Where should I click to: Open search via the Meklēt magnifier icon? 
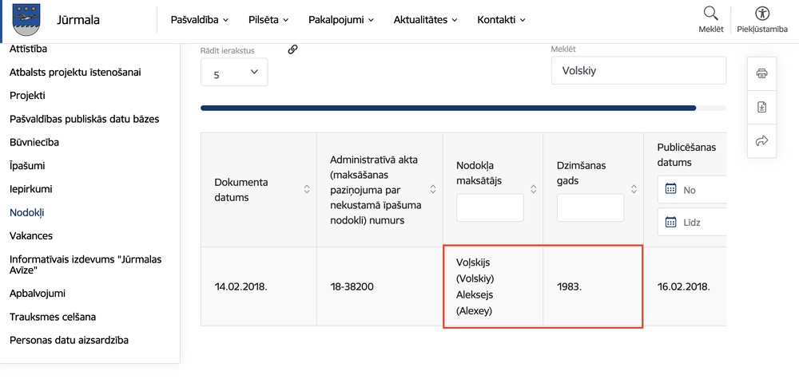pos(710,14)
